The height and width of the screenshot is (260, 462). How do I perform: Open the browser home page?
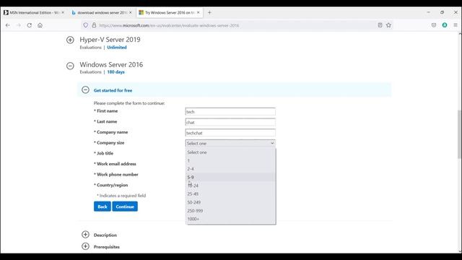point(40,25)
